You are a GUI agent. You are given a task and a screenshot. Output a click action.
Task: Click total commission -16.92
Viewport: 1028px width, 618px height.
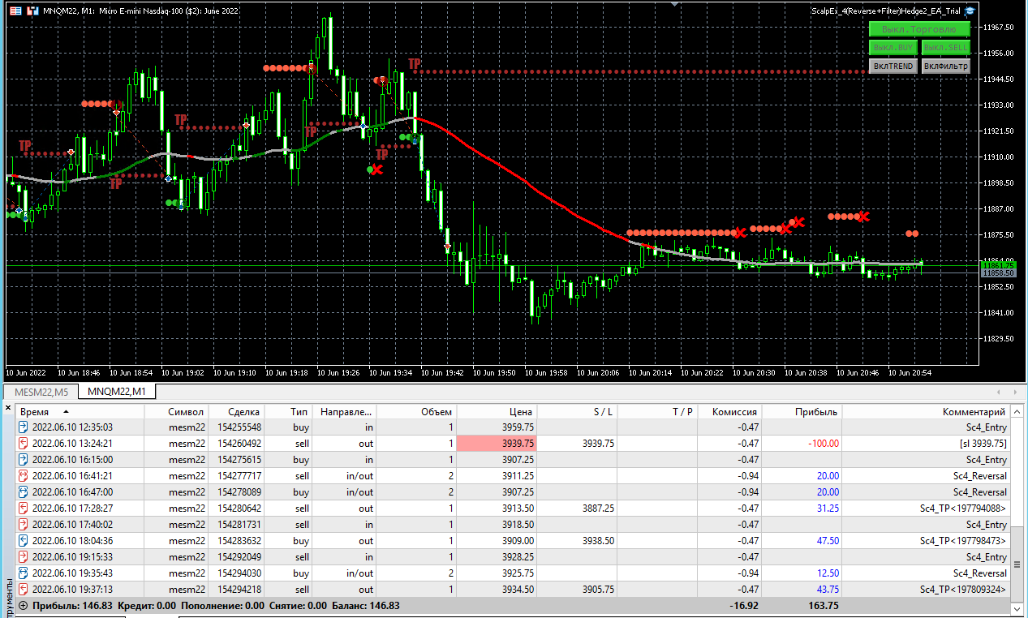pyautogui.click(x=745, y=606)
